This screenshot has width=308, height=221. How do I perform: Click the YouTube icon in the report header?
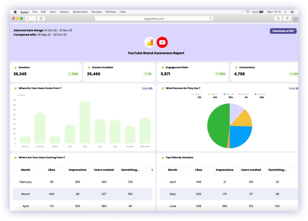(x=162, y=42)
